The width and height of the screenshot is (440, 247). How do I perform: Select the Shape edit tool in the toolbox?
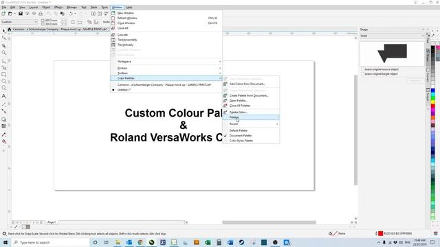[x=3, y=38]
